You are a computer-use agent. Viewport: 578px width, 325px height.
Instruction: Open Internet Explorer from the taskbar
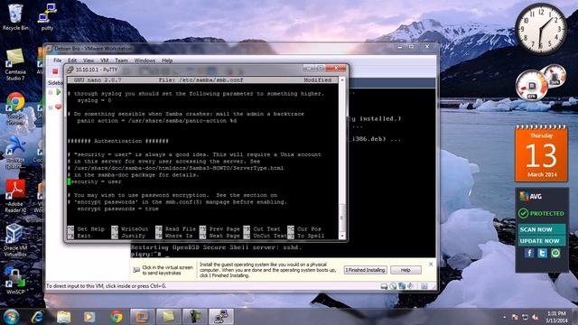pos(38,317)
